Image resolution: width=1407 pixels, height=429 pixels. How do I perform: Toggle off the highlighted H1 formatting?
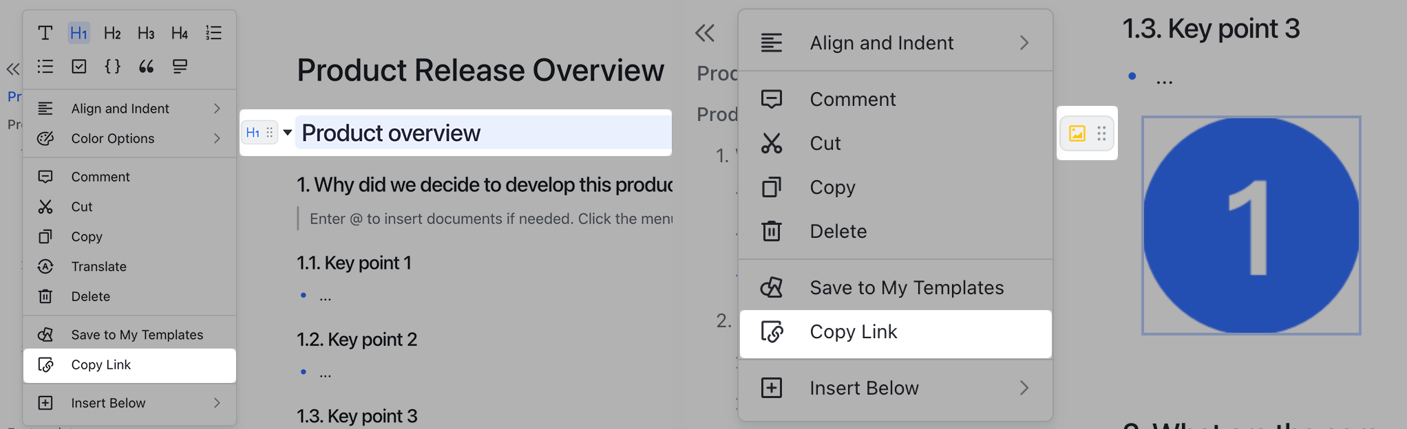coord(78,32)
